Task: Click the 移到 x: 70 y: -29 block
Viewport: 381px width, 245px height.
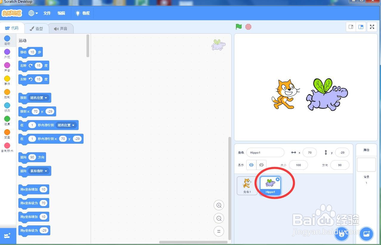Action: (37, 112)
